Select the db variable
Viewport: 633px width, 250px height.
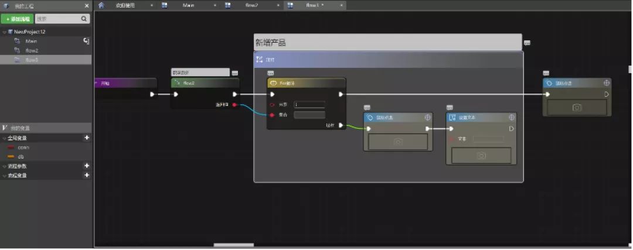(x=21, y=157)
